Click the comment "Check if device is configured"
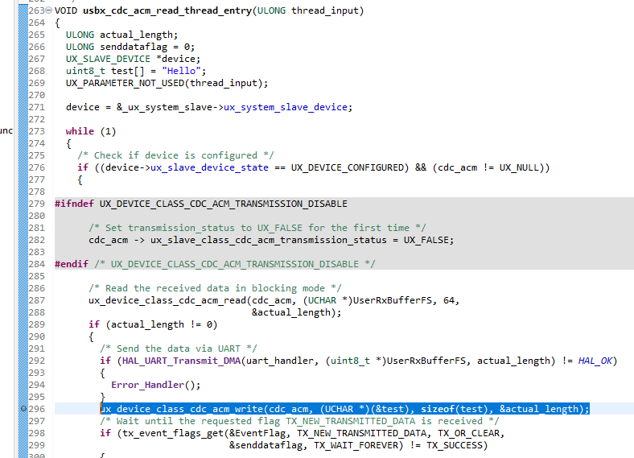634x458 pixels. pos(175,155)
